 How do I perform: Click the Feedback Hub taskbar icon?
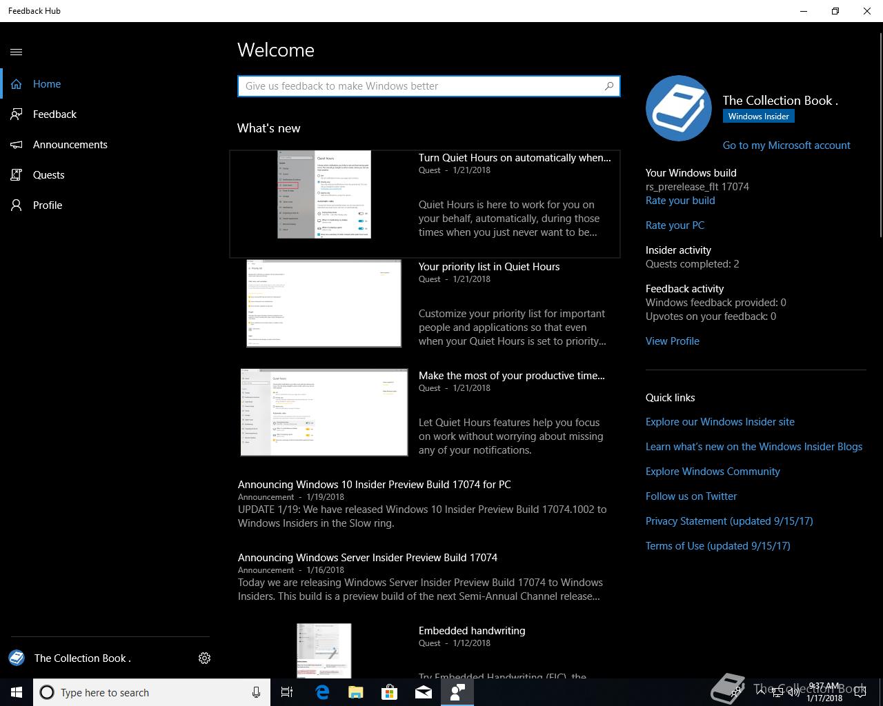pos(457,692)
